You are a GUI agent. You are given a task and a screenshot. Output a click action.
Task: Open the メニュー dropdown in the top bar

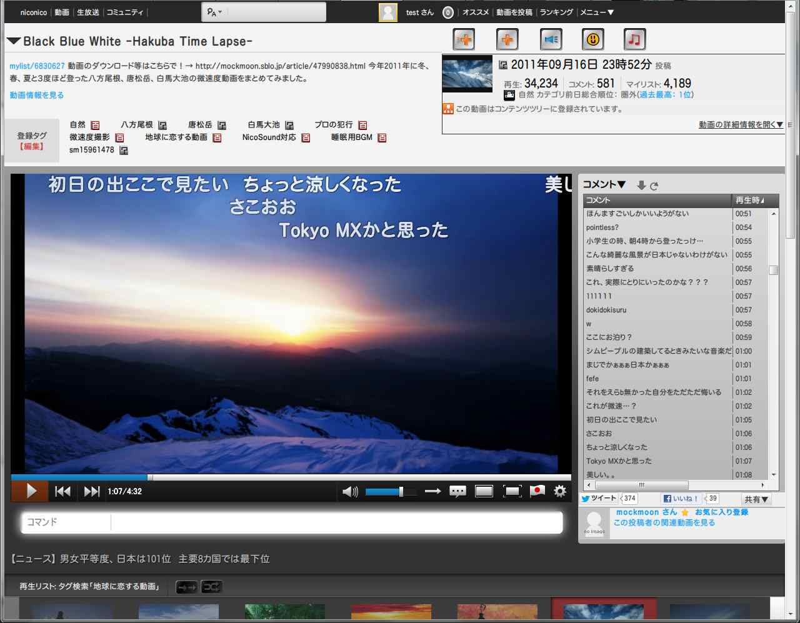597,12
